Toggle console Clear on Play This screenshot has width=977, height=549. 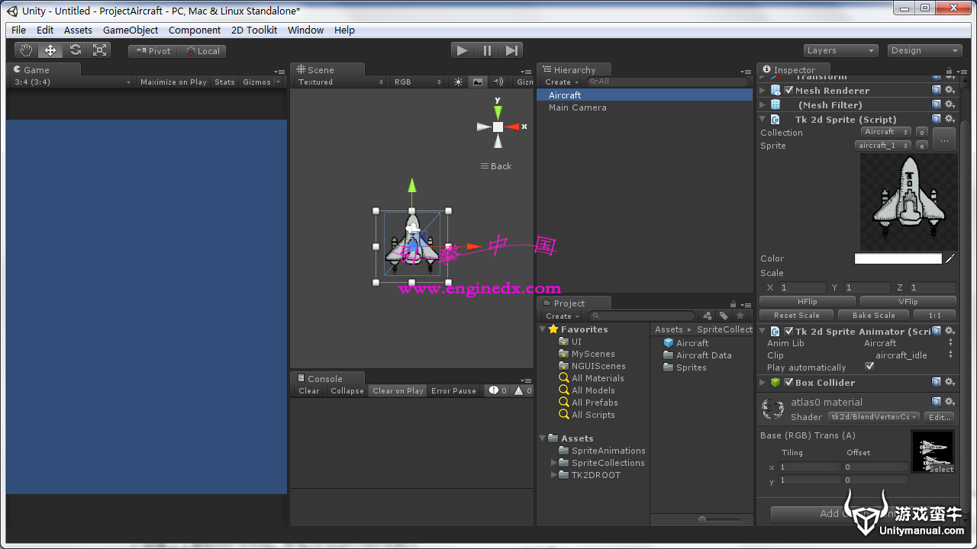click(x=398, y=390)
